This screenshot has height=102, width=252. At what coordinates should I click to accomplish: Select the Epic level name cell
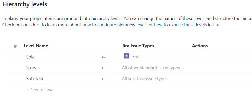click(x=30, y=57)
